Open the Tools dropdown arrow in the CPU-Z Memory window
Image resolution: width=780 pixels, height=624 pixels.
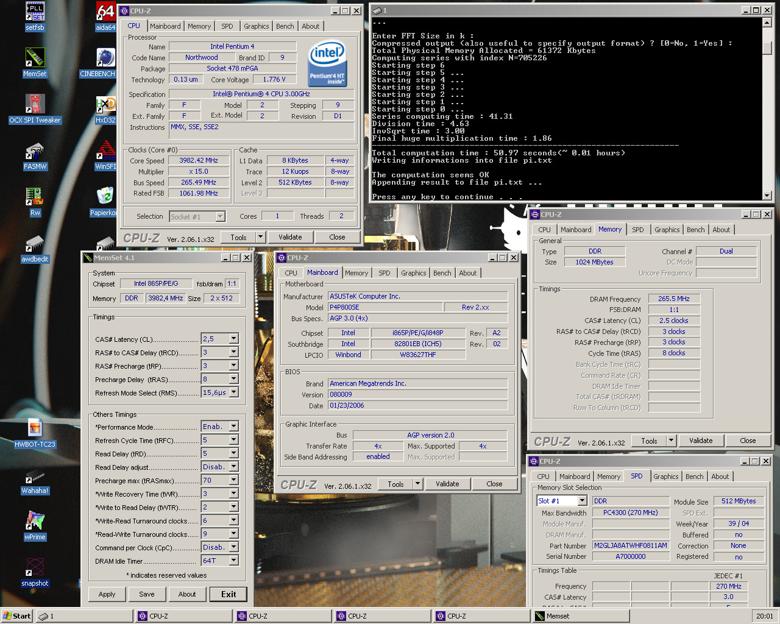tap(672, 441)
